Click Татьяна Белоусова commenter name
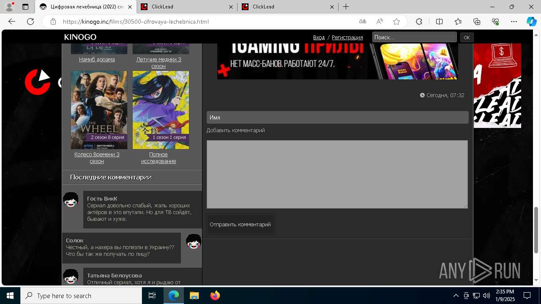The width and height of the screenshot is (541, 304). point(115,275)
